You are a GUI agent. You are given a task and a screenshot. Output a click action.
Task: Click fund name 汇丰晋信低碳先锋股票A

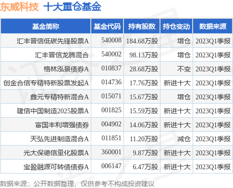(x=53, y=41)
